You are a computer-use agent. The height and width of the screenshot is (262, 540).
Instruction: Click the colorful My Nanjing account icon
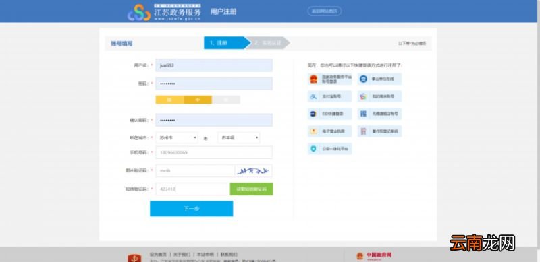tap(363, 96)
